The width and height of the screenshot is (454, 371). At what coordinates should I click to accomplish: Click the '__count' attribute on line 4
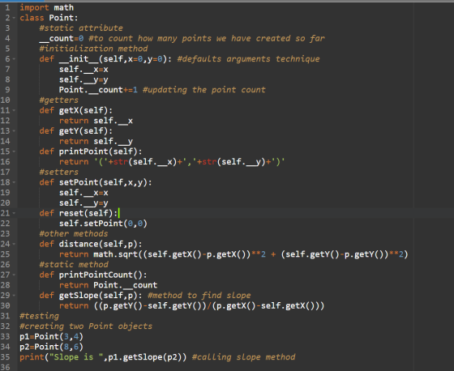pyautogui.click(x=57, y=39)
